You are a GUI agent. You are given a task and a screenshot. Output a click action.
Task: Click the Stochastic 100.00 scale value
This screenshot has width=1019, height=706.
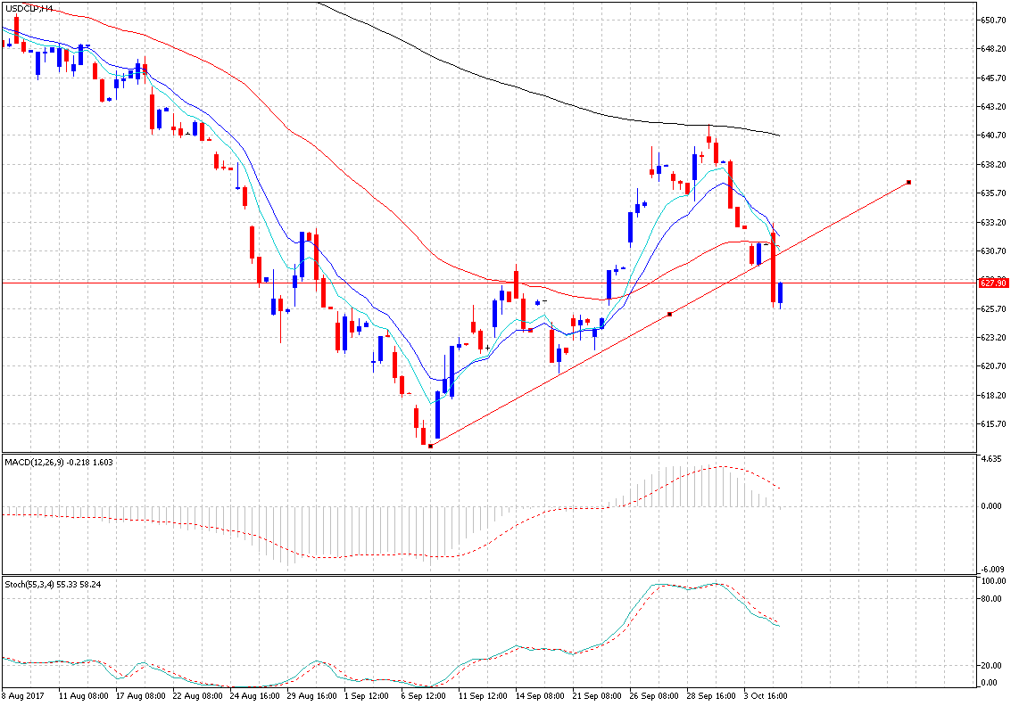tap(994, 581)
